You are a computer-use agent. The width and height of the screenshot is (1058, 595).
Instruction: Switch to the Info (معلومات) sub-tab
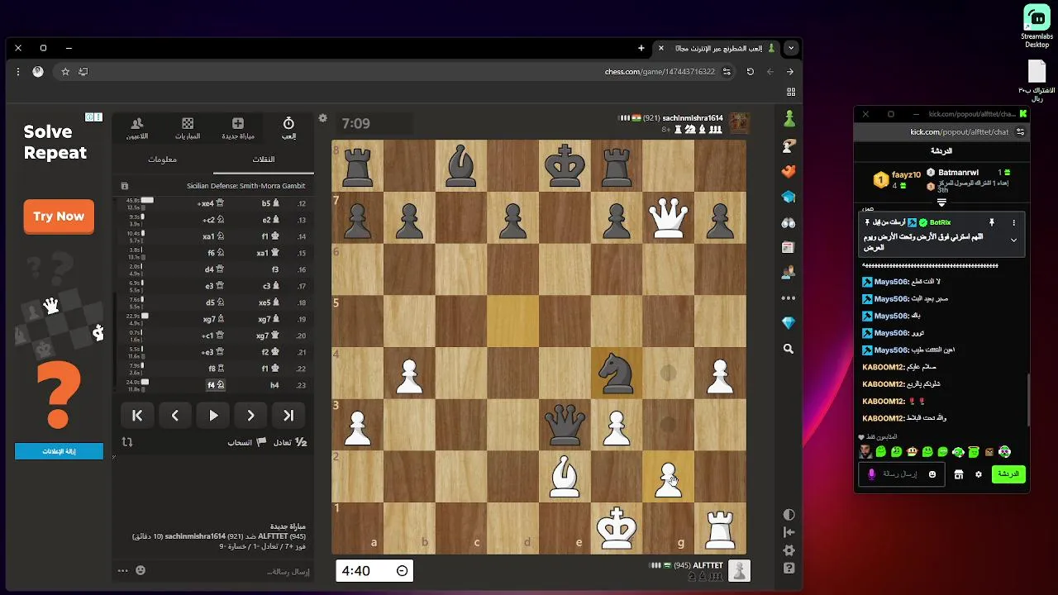(163, 159)
